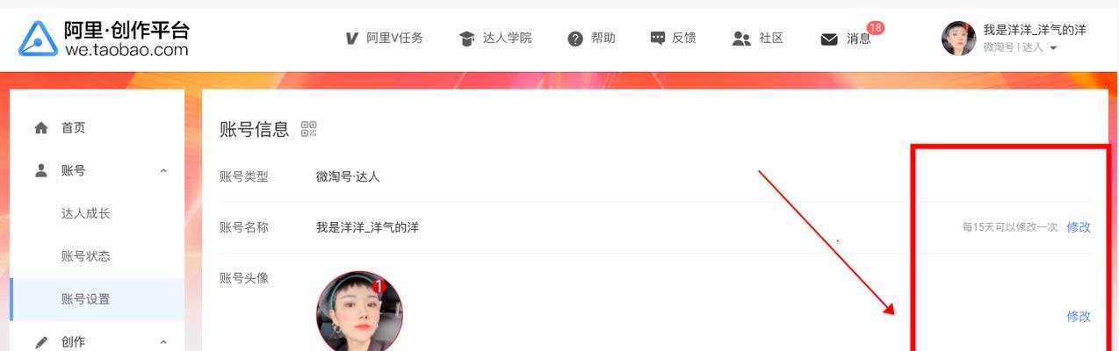Collapse the 账号 sidebar section chevron

[x=163, y=171]
